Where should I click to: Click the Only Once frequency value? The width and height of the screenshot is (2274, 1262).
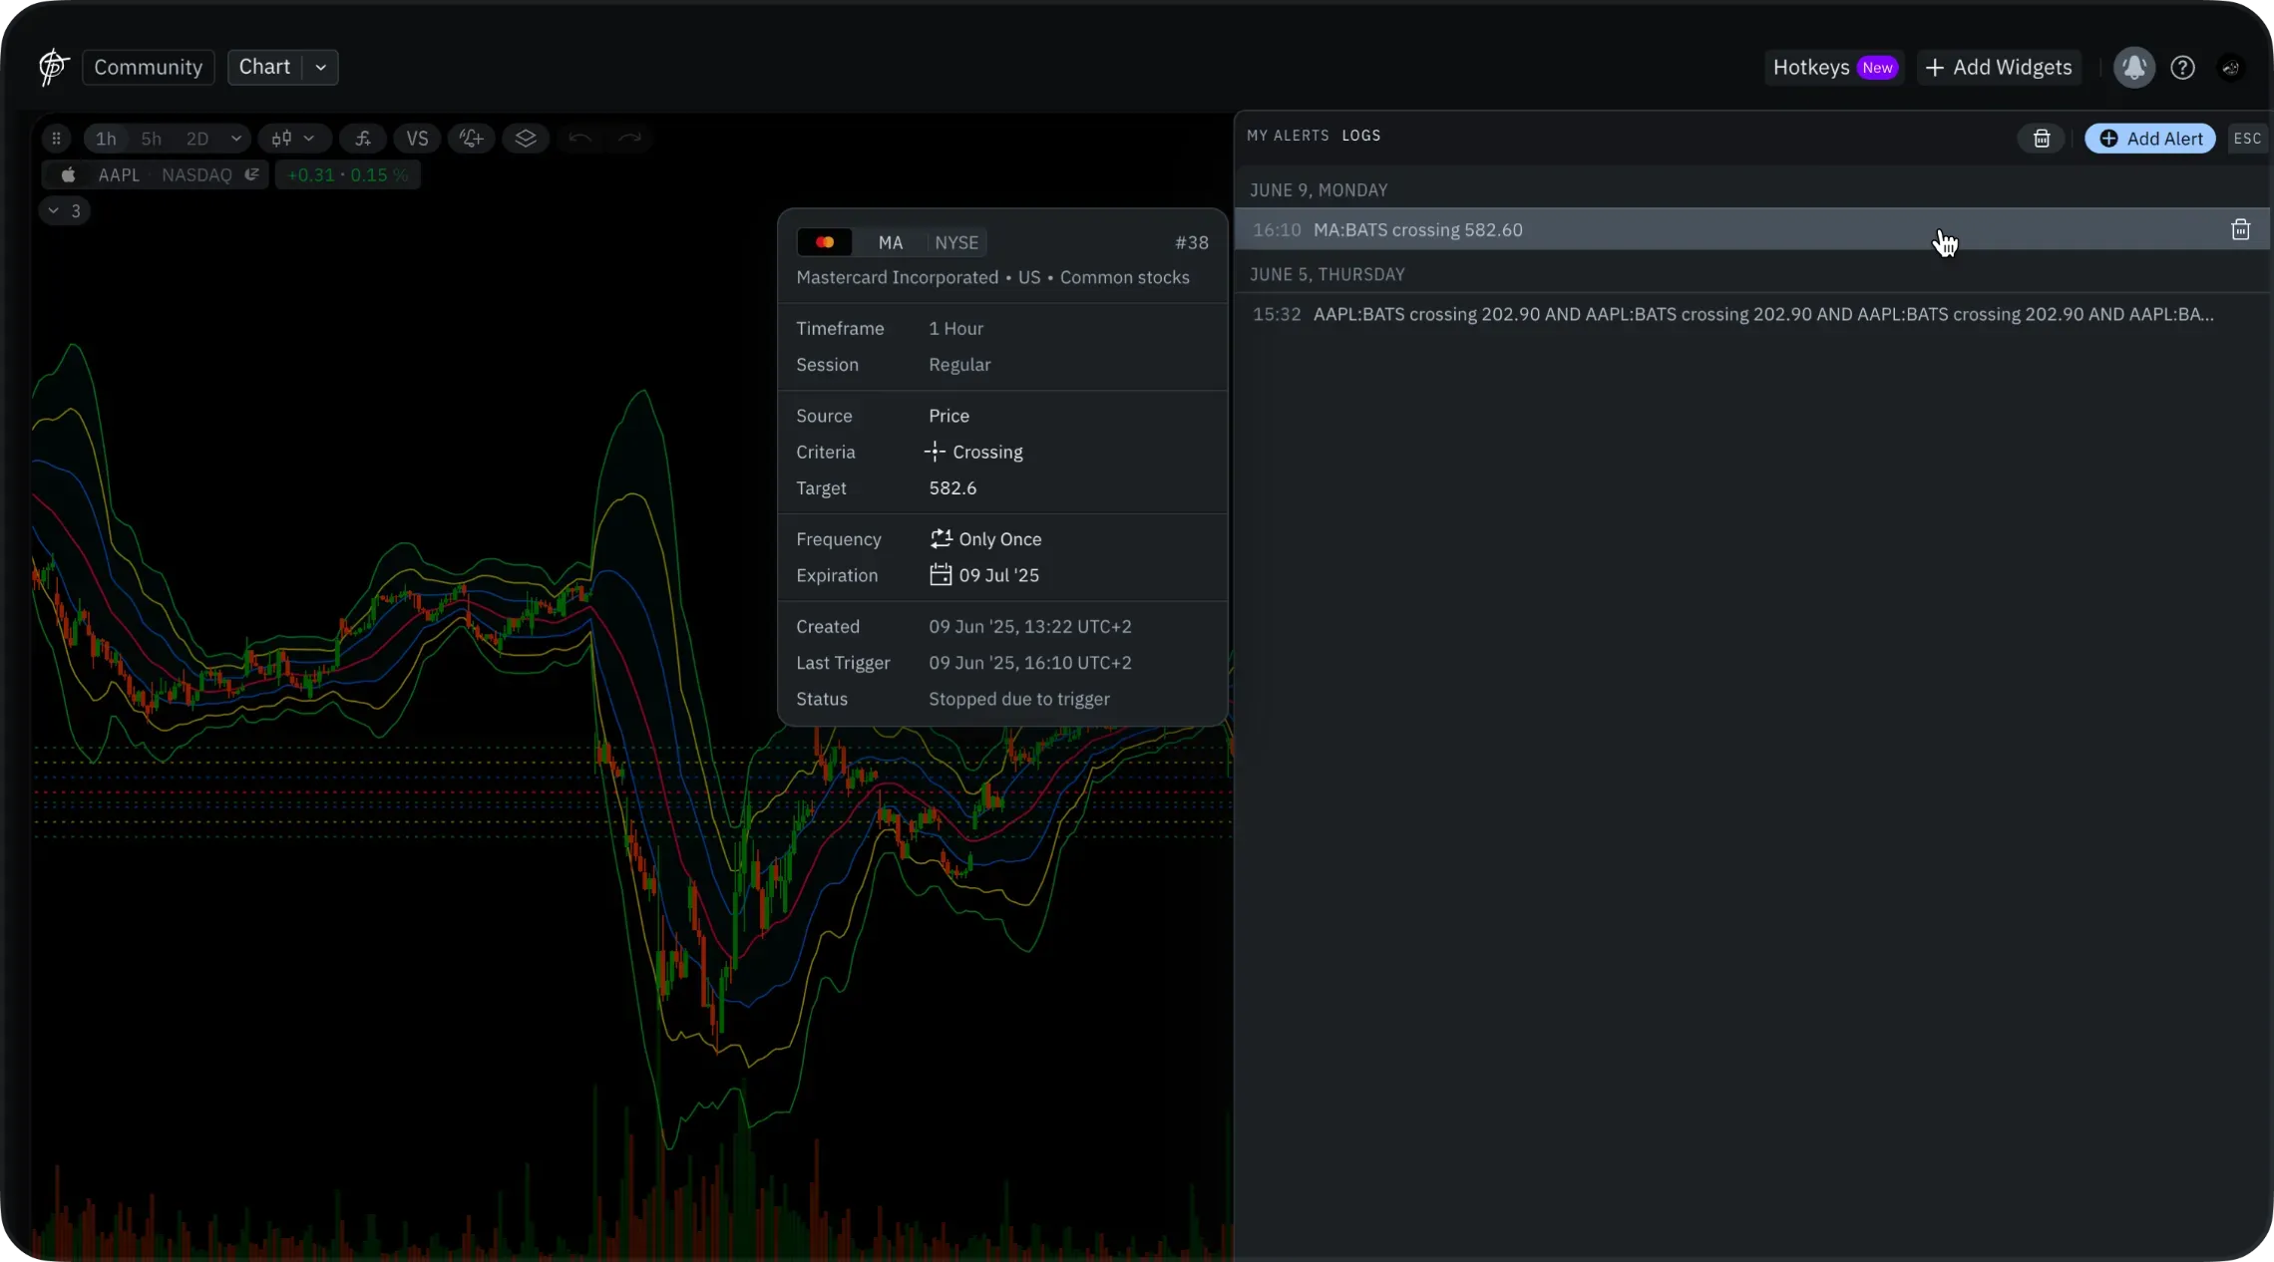click(x=985, y=539)
